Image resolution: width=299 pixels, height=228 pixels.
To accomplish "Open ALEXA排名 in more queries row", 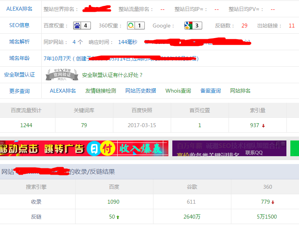I will (x=63, y=91).
